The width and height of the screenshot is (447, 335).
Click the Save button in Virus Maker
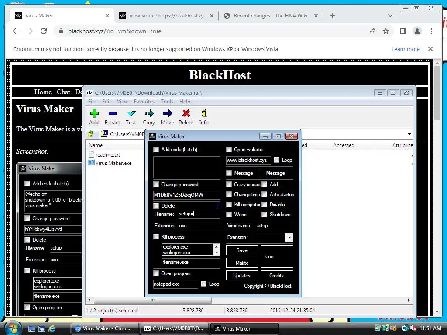(x=242, y=250)
